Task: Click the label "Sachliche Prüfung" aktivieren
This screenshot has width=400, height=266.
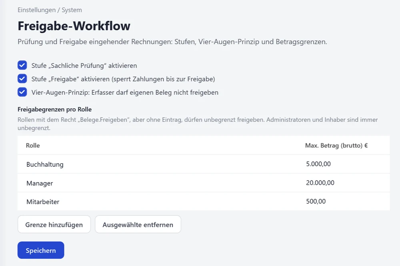Action: 84,66
